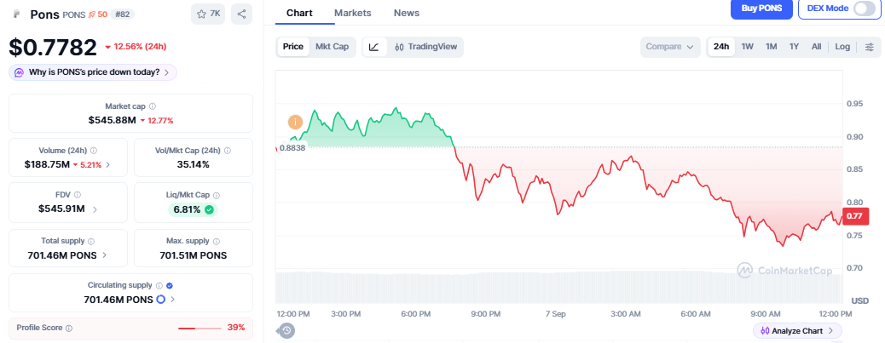885x343 pixels.
Task: Click the PONS ticker symbol label
Action: tap(74, 14)
